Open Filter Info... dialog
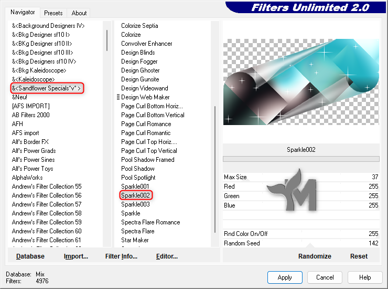The height and width of the screenshot is (289, 388). pos(121,256)
